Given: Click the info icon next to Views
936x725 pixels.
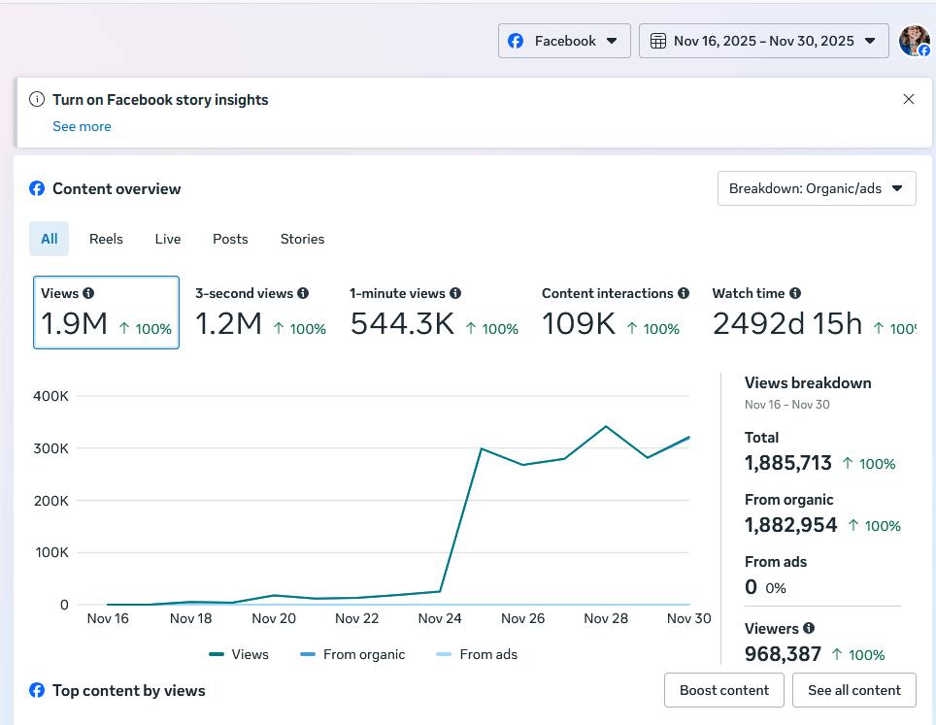Looking at the screenshot, I should [x=88, y=293].
